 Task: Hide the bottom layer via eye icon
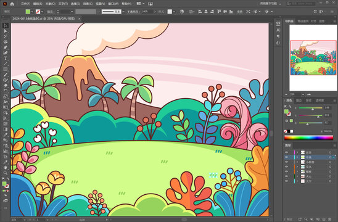coord(286,181)
